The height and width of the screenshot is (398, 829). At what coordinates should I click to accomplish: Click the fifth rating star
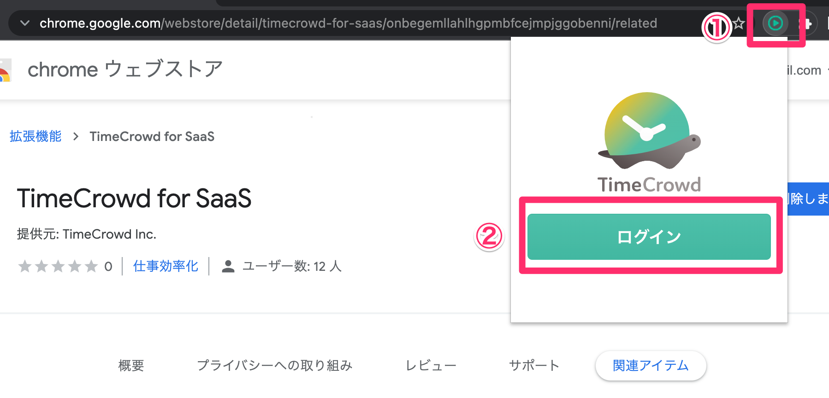click(91, 266)
